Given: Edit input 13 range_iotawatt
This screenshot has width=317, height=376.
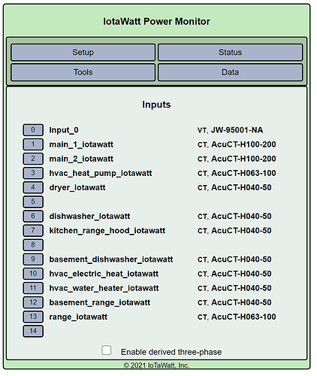Looking at the screenshot, I should 33,317.
